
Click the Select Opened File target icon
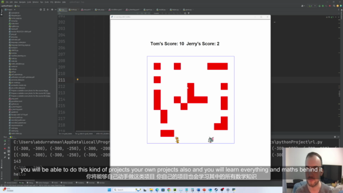41,10
